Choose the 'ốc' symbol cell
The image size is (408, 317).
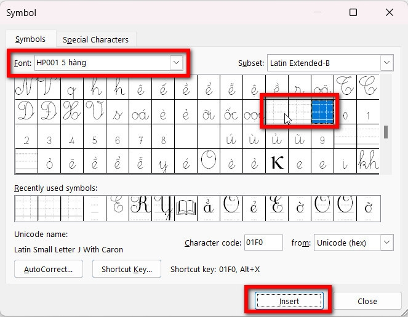coord(231,112)
